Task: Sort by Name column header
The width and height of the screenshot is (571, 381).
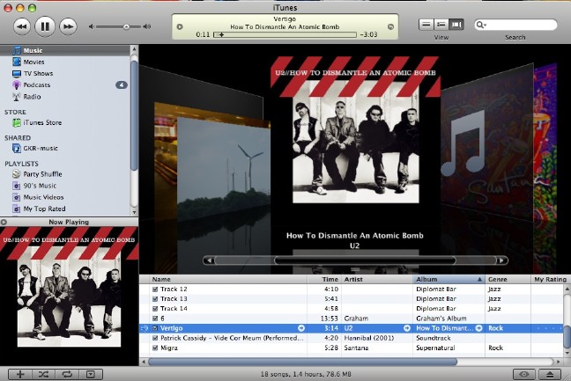Action: pyautogui.click(x=229, y=279)
